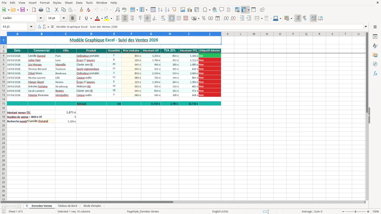Screen dimensions: 381x214
Task: Open the Function Wizard by formula bar
Action: (39, 27)
